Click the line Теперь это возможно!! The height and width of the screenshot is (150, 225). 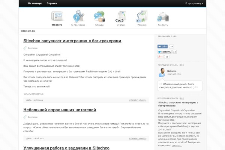click(37, 87)
